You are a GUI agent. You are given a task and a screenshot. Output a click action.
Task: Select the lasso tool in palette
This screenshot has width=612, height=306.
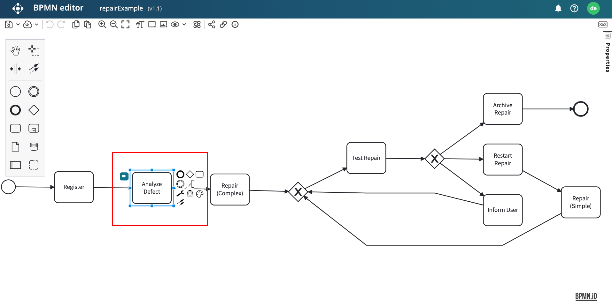pyautogui.click(x=34, y=50)
